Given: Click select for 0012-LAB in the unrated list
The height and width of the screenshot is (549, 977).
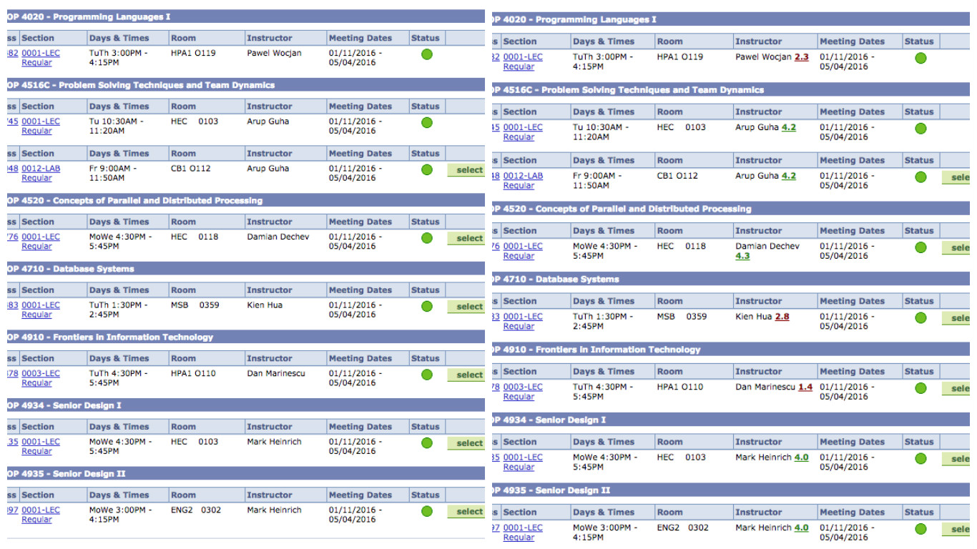Looking at the screenshot, I should point(466,170).
